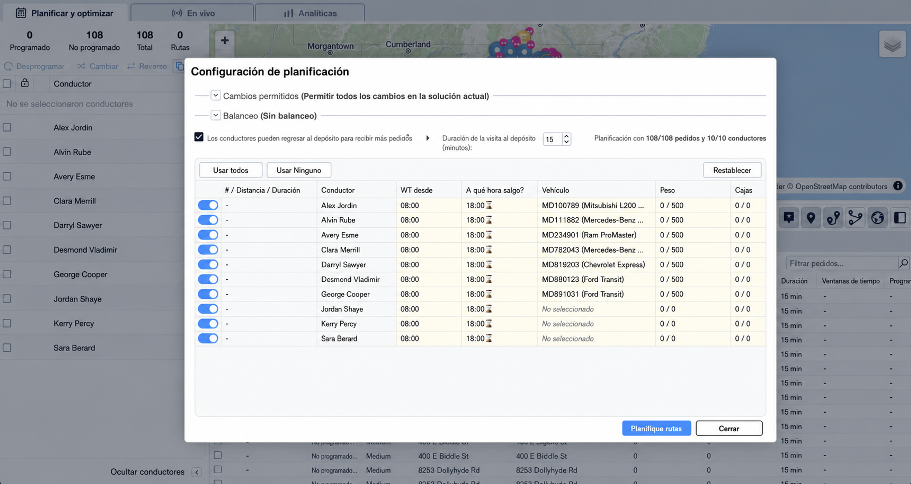
Task: Zoom in on the map with plus button
Action: point(224,40)
